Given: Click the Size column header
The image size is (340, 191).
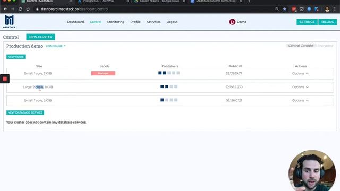Looking at the screenshot, I should point(39,66).
